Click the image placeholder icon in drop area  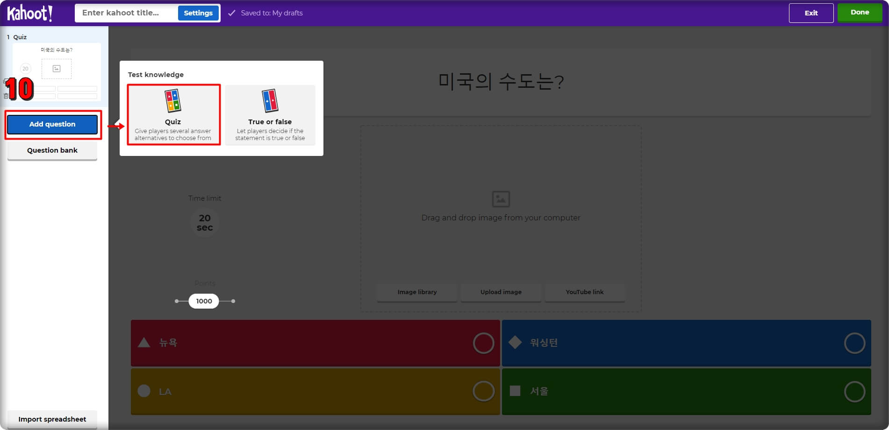[x=501, y=199]
